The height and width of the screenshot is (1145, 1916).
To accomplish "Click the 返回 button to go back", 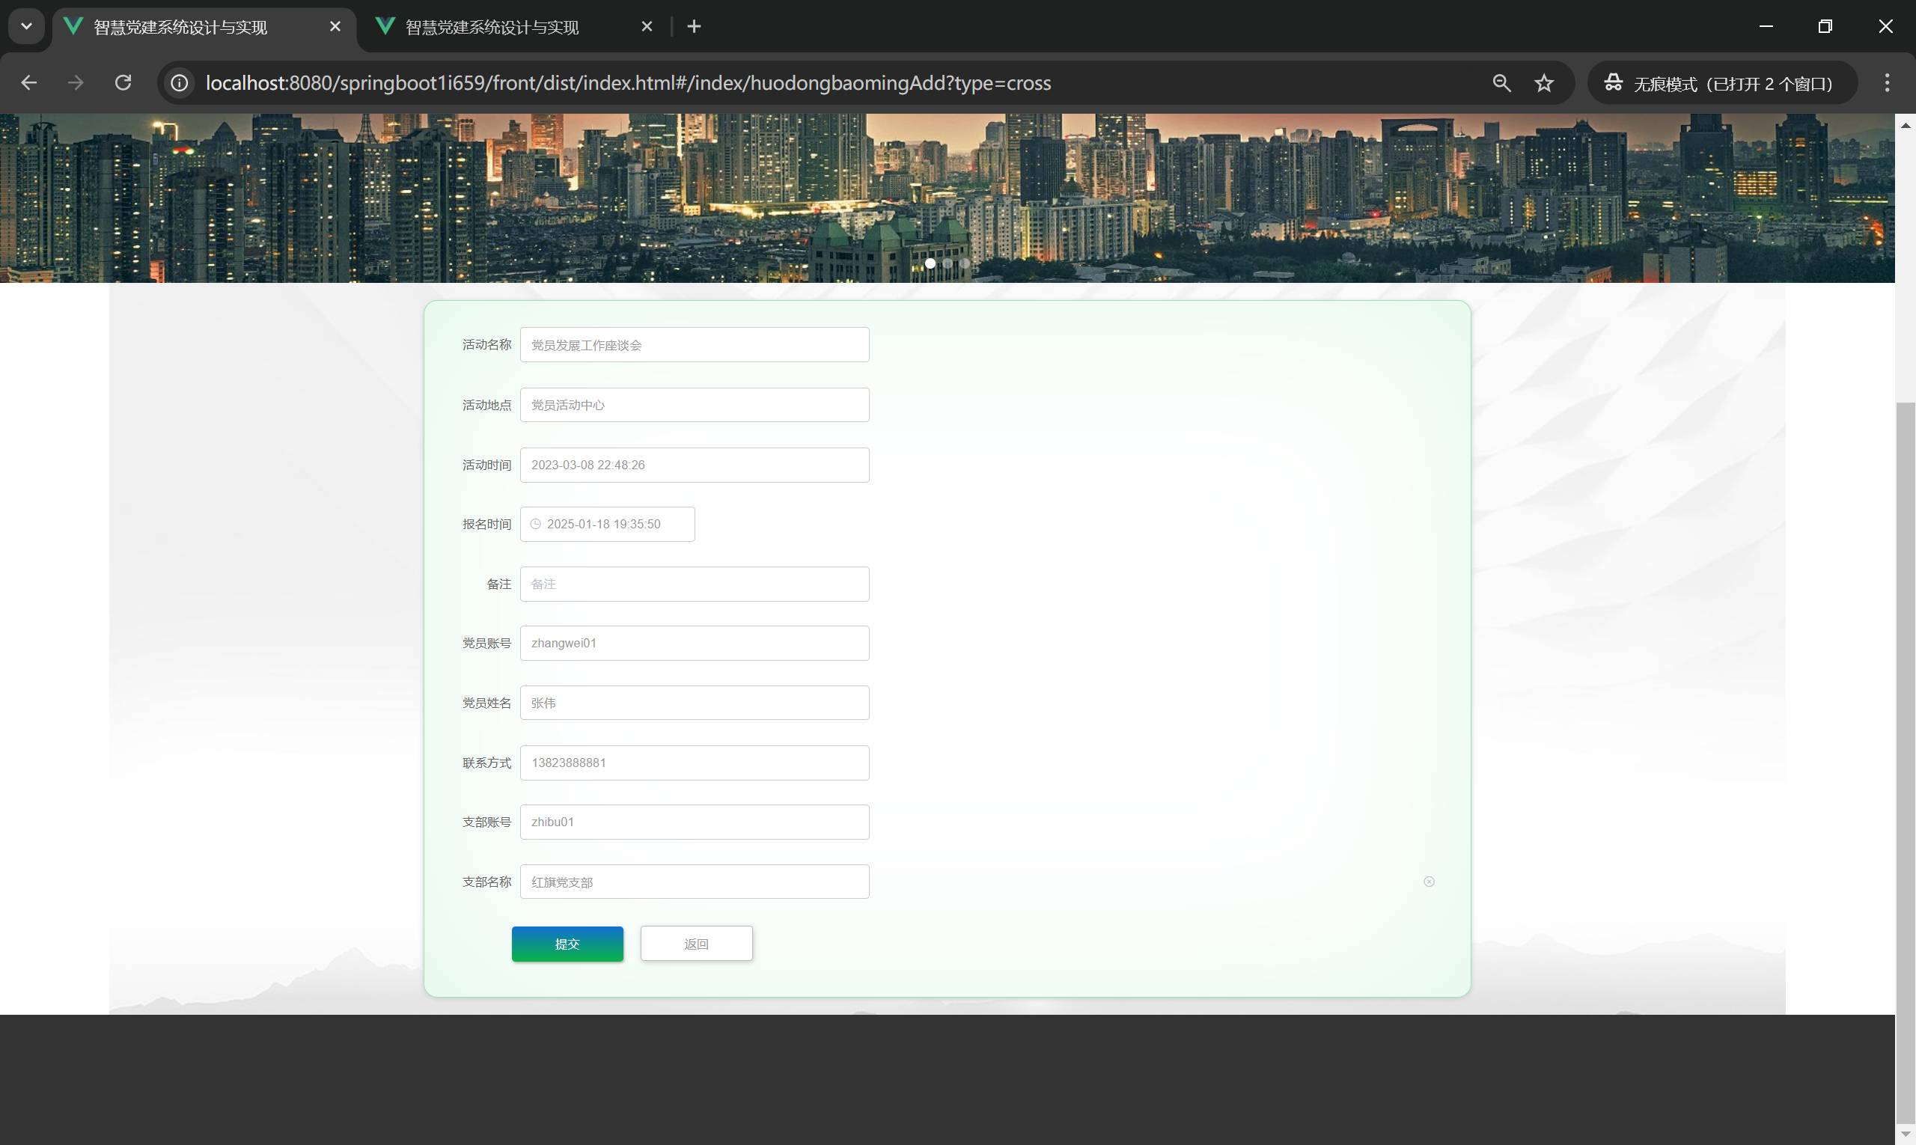I will click(696, 944).
